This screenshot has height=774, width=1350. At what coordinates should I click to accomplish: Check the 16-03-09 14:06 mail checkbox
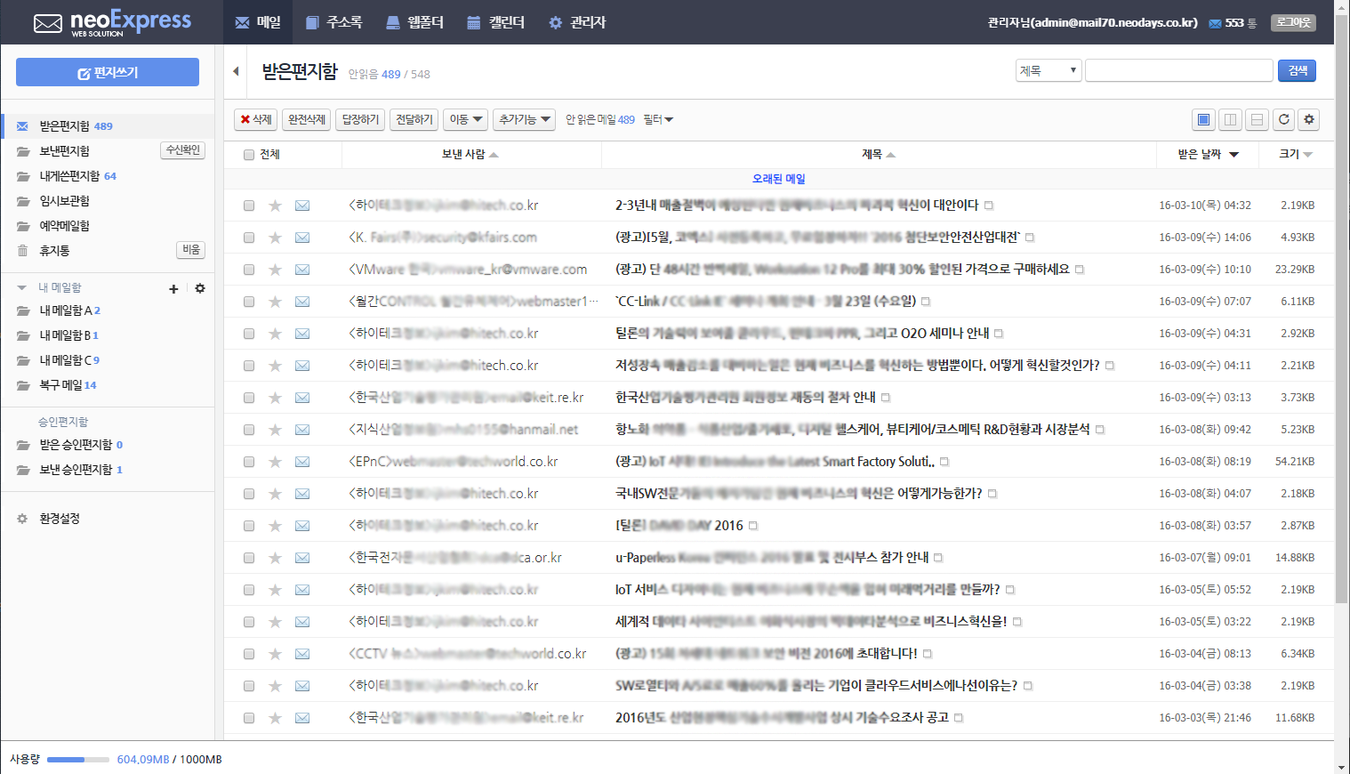(249, 238)
